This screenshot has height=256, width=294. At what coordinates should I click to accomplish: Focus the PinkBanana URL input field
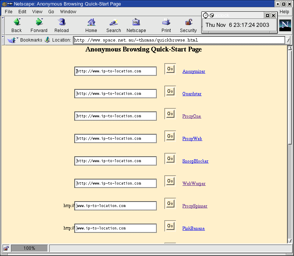(x=116, y=228)
